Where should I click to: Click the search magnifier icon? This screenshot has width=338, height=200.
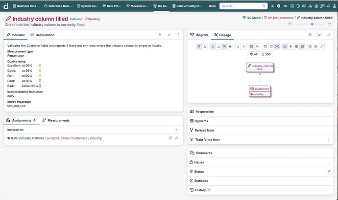264,6
